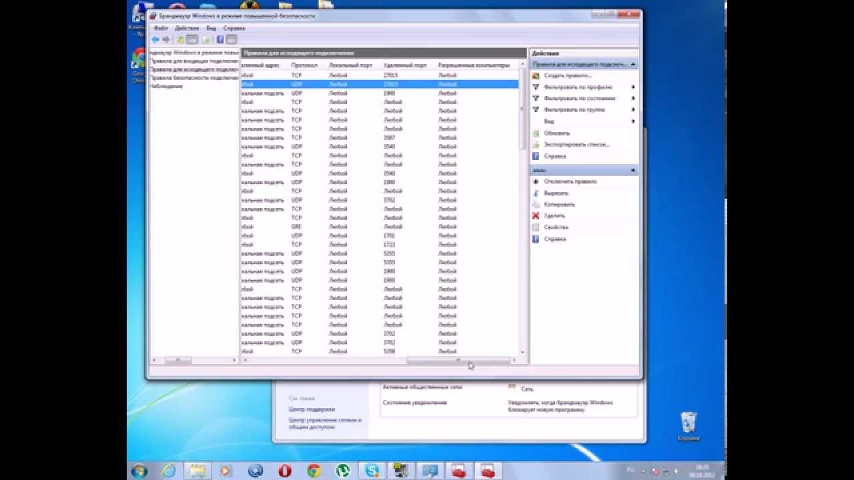Select Правила для исходящего подключения in tree
This screenshot has width=854, height=480.
coord(194,69)
